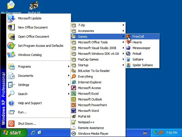Select the My Documents desktop folder
This screenshot has width=182, height=137.
tap(11, 7)
